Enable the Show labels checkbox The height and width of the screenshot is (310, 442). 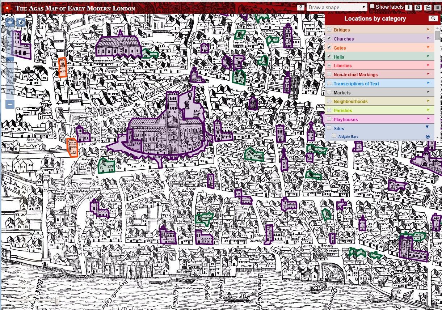pos(372,7)
